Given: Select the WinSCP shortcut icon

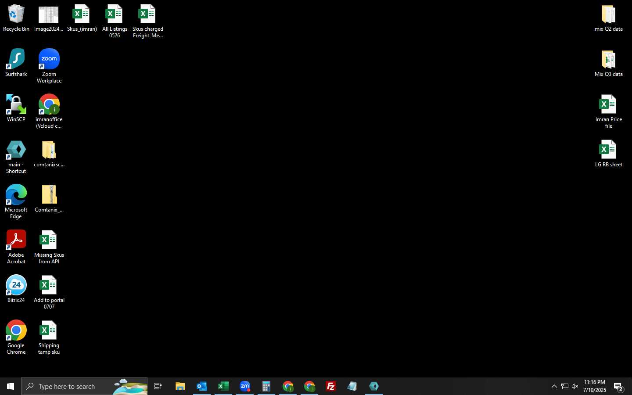Looking at the screenshot, I should tap(16, 108).
